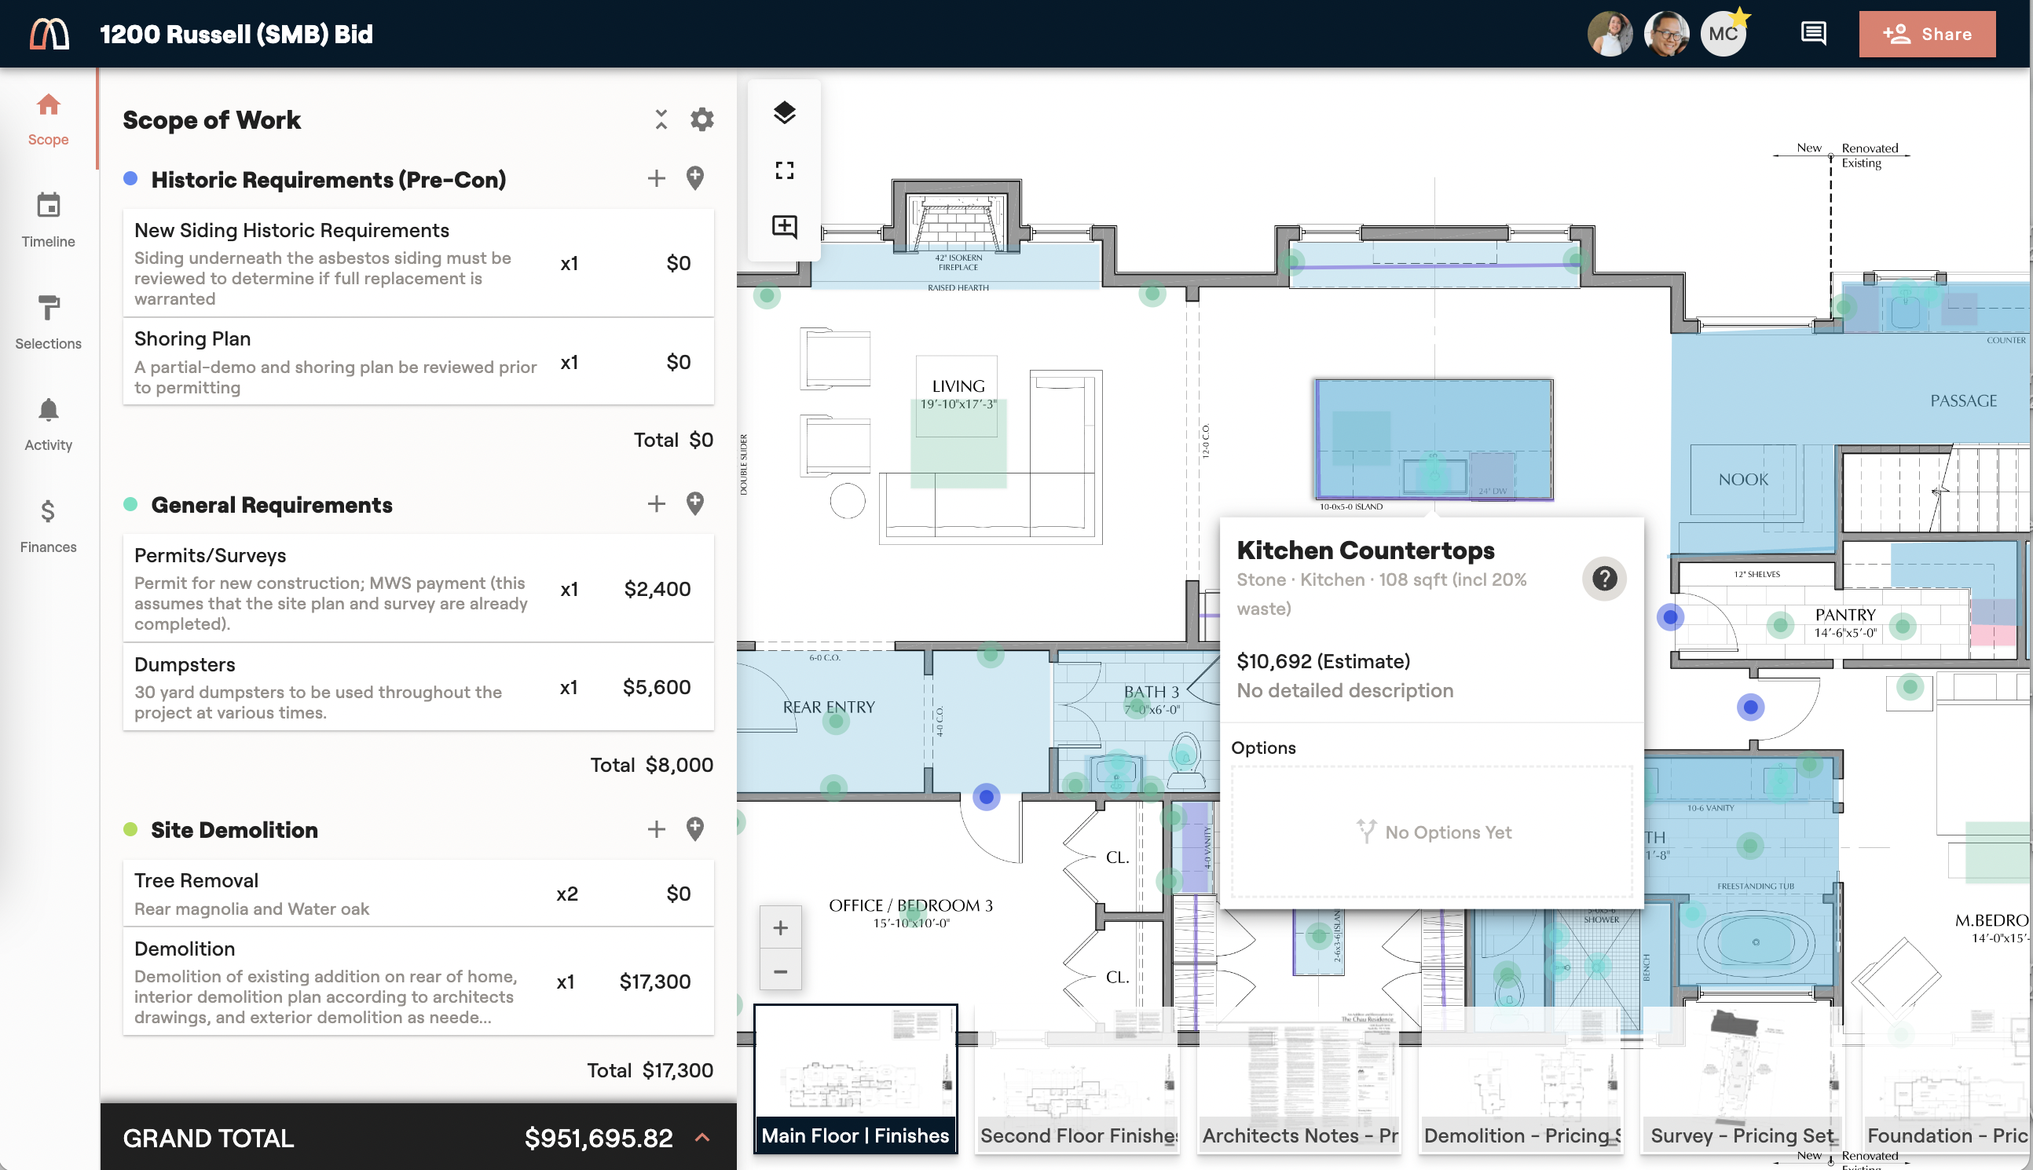Open the comments chat icon in header

1813,34
